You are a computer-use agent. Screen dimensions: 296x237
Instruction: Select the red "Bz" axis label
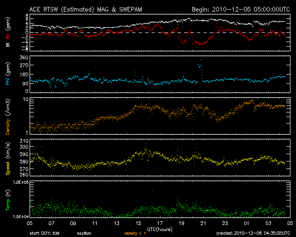8,37
